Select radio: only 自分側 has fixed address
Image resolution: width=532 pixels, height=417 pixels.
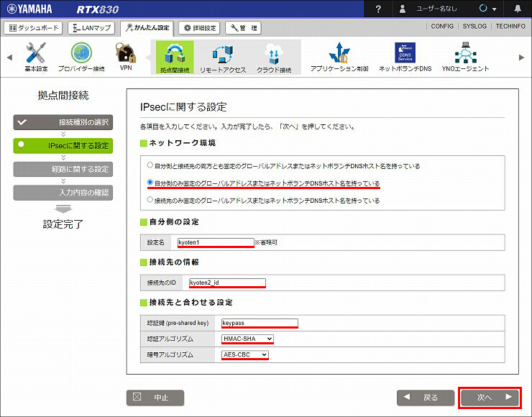coord(150,182)
